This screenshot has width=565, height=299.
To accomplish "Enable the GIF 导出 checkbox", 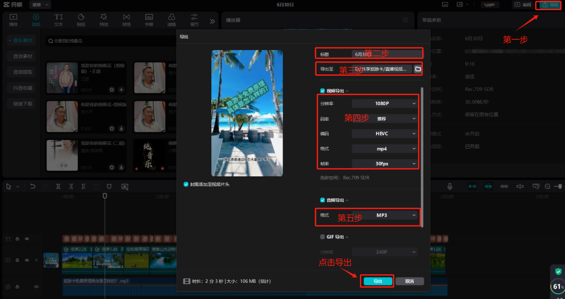I will click(322, 237).
